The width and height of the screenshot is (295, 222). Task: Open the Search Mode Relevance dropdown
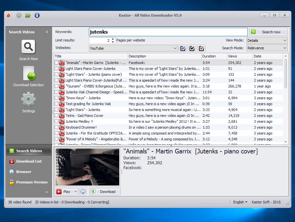pos(267,48)
